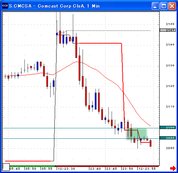
Task: Click the 23:40 time axis label
Action: click(95, 169)
